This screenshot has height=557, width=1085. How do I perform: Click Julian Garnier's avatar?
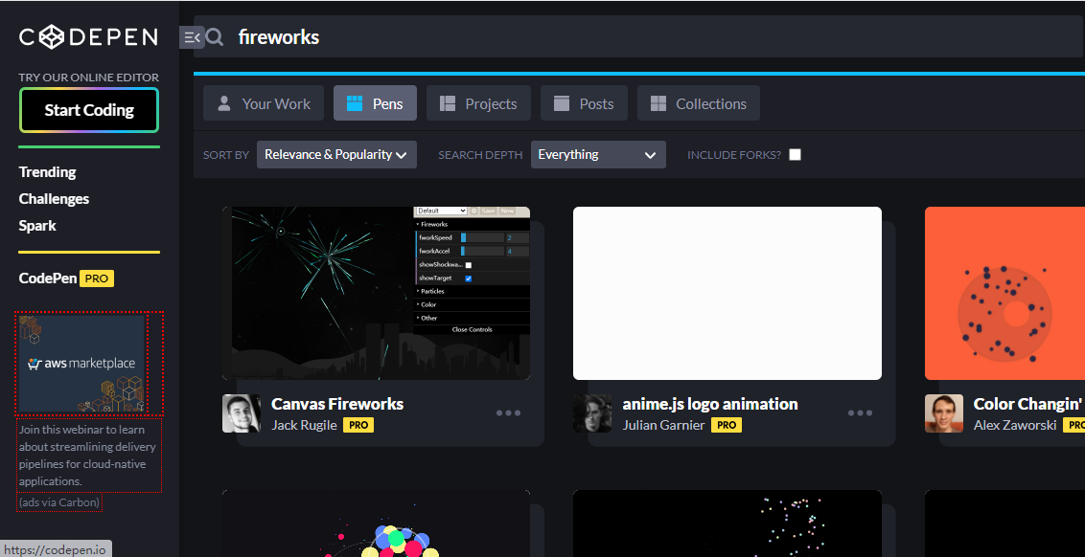[592, 413]
